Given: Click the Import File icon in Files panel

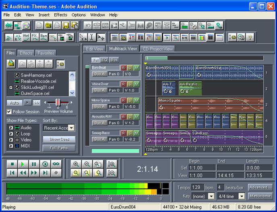Looking at the screenshot, I should click(x=11, y=64).
